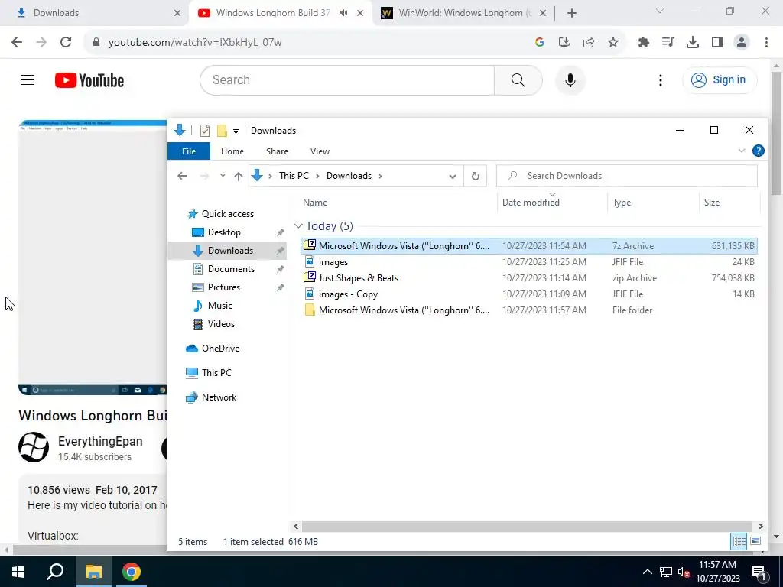This screenshot has width=783, height=587.
Task: Open Quick access in navigation pane
Action: pyautogui.click(x=227, y=214)
